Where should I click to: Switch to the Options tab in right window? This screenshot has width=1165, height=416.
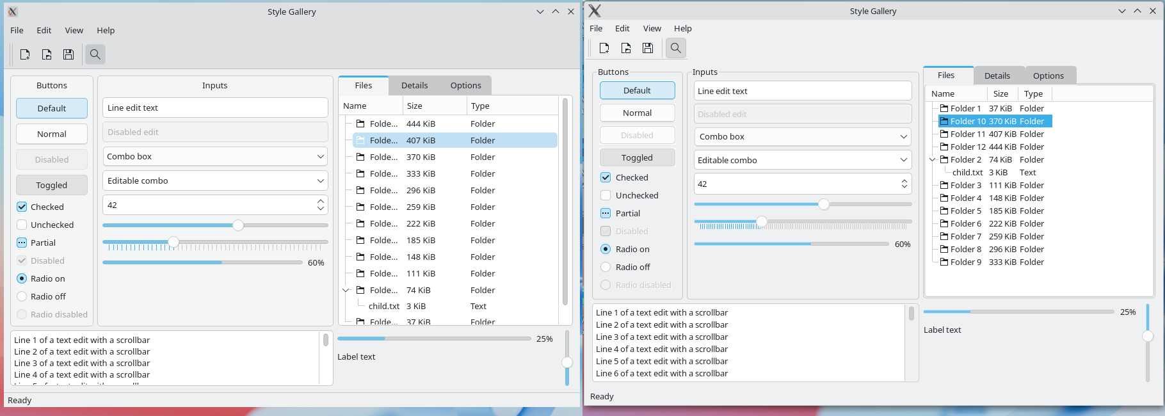pyautogui.click(x=1048, y=76)
